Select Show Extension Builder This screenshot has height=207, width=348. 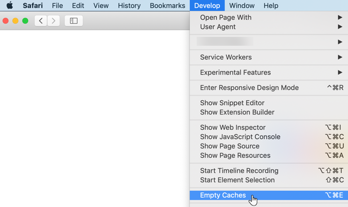click(269, 112)
